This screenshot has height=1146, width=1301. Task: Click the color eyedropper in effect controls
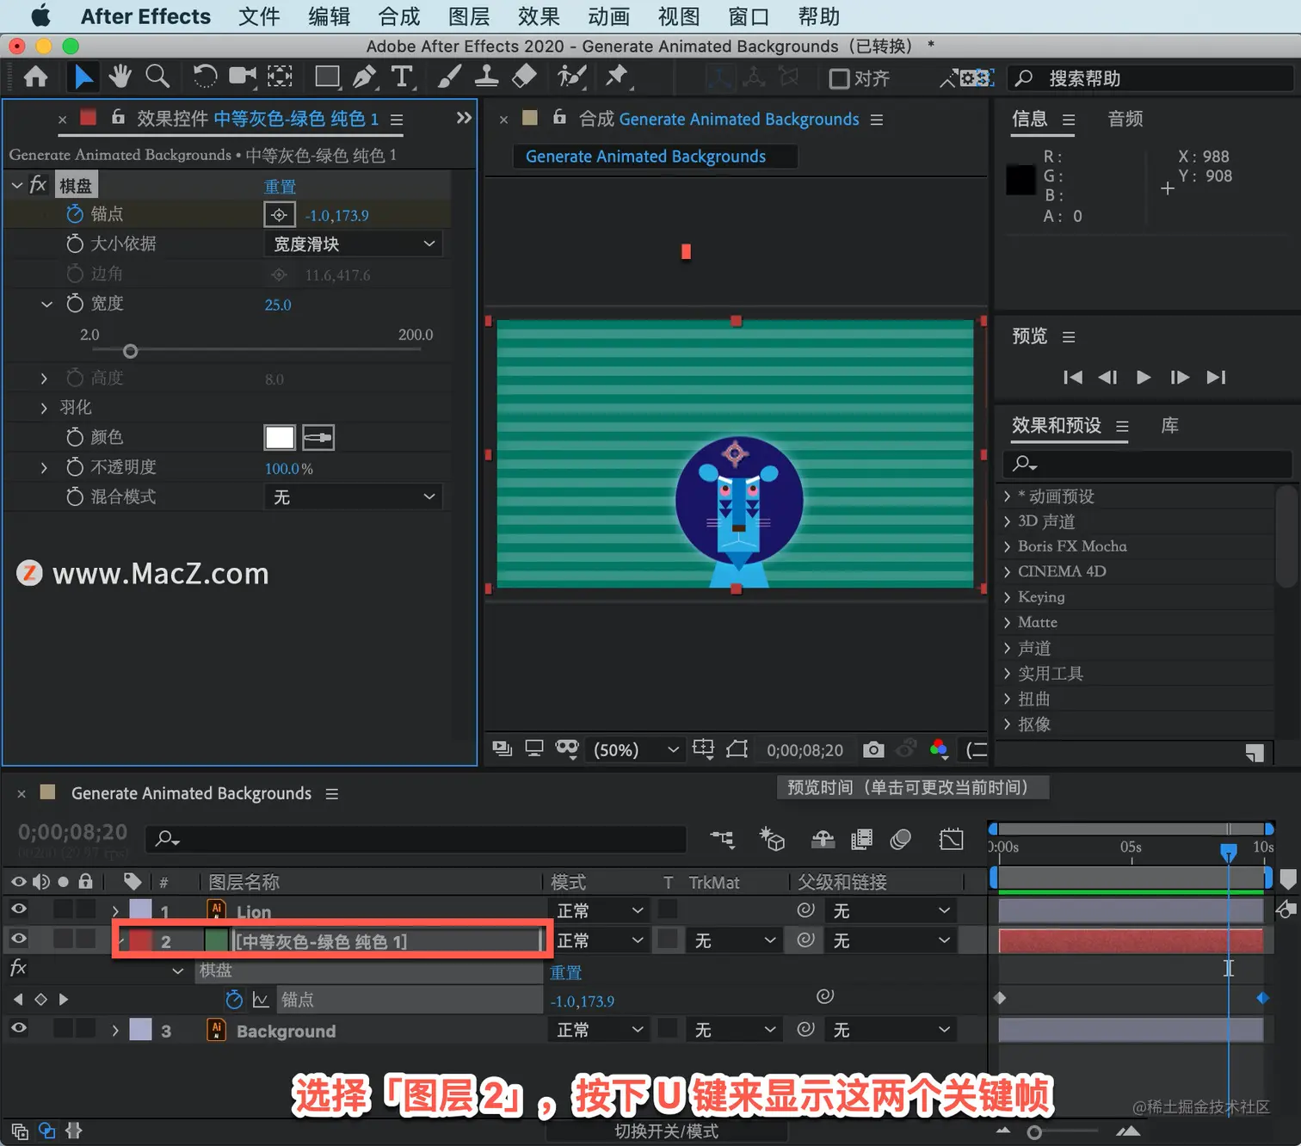pos(318,438)
